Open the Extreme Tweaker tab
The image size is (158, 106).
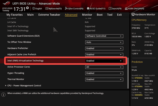[x=49, y=15]
